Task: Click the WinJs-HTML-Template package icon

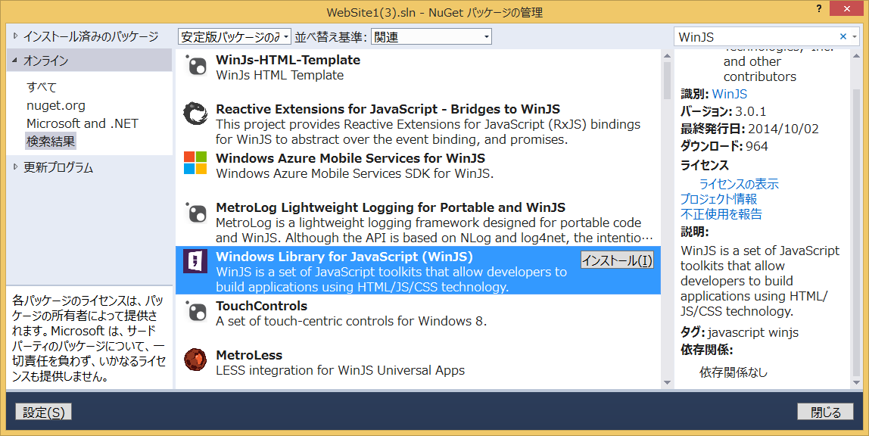Action: pos(195,67)
